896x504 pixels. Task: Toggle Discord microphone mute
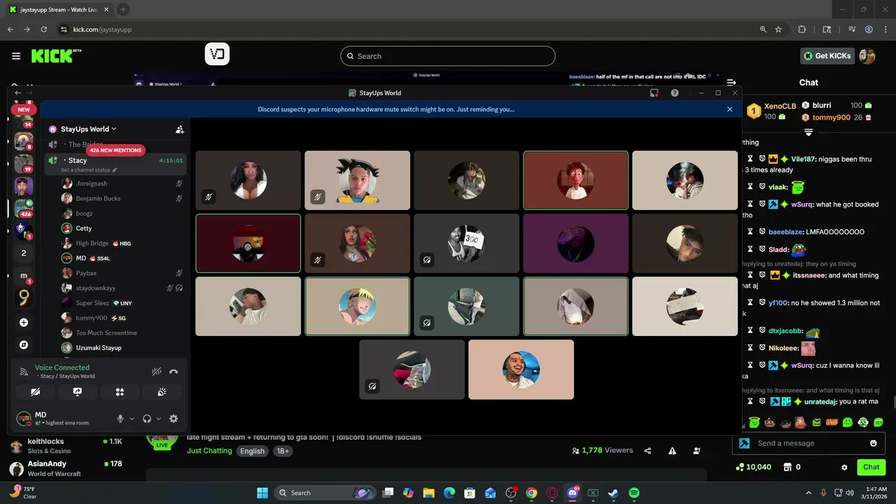120,419
